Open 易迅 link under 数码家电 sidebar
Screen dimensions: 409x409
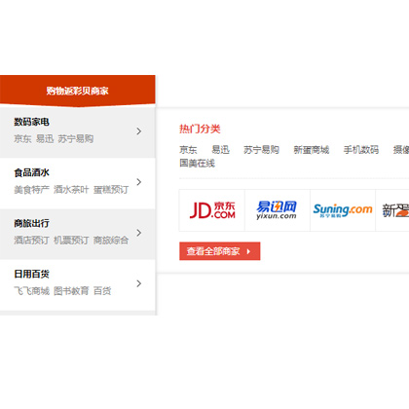(45, 139)
